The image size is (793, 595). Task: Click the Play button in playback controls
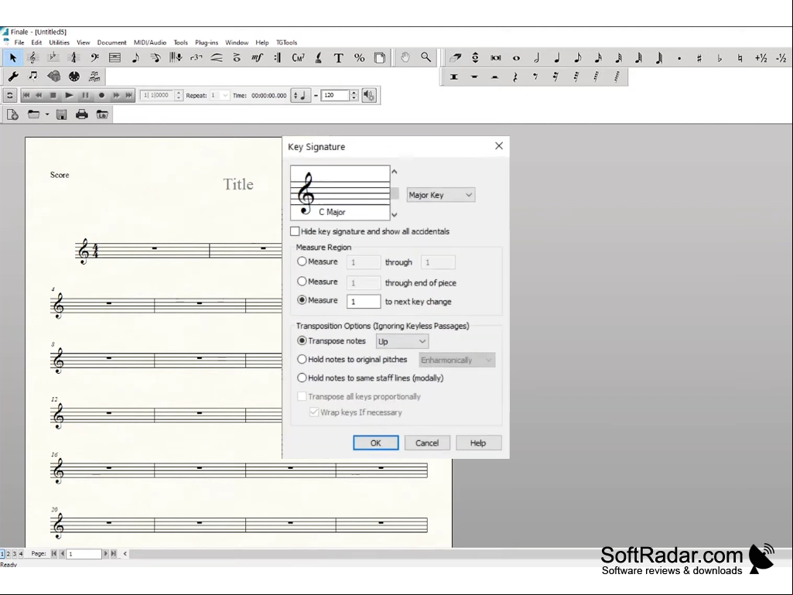(x=70, y=95)
